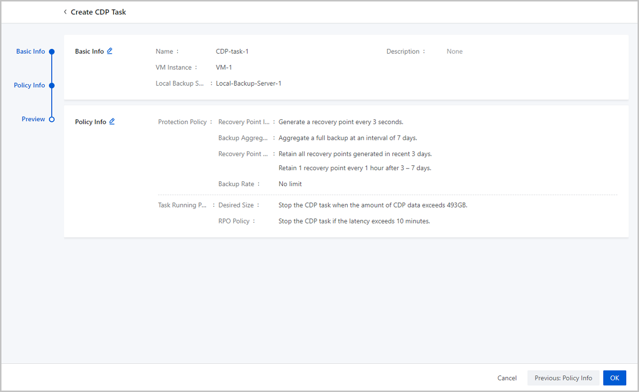Click the filled dot of the Policy Info step
Viewport: 639px width, 392px height.
point(52,85)
